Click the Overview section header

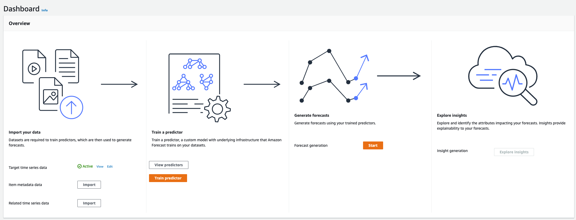coord(19,23)
